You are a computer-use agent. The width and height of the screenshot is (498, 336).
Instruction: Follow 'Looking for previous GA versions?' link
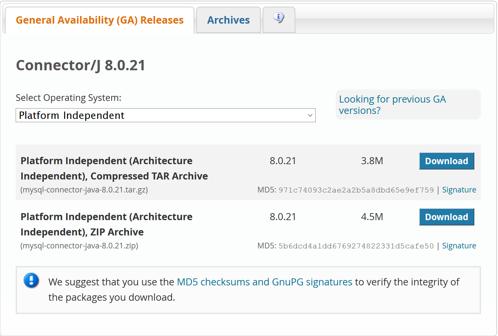[392, 105]
